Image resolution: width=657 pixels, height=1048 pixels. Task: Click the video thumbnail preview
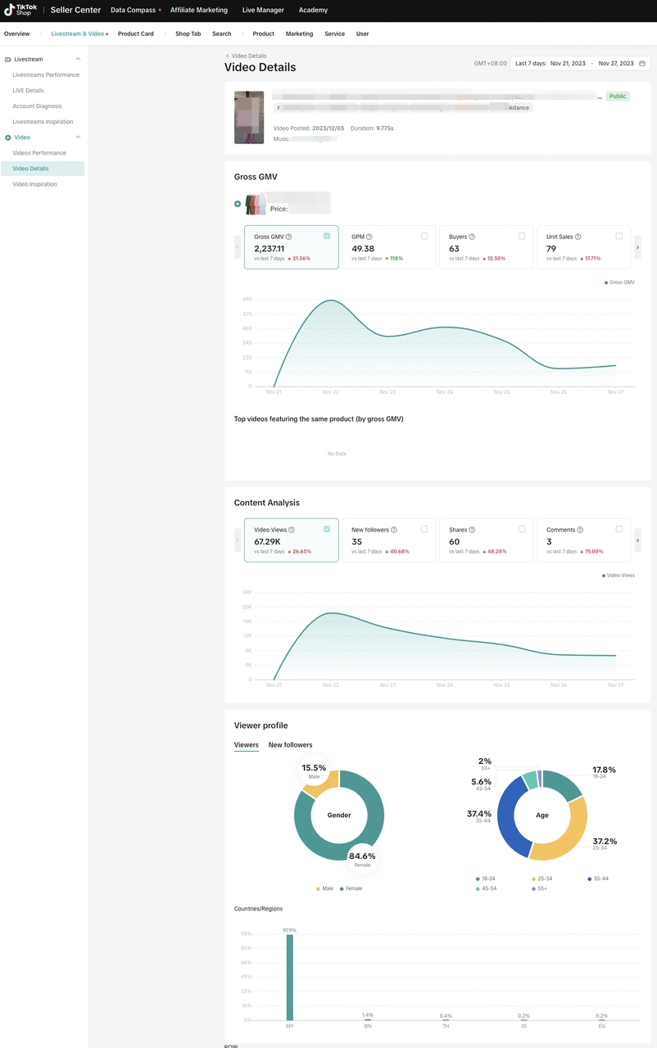249,118
